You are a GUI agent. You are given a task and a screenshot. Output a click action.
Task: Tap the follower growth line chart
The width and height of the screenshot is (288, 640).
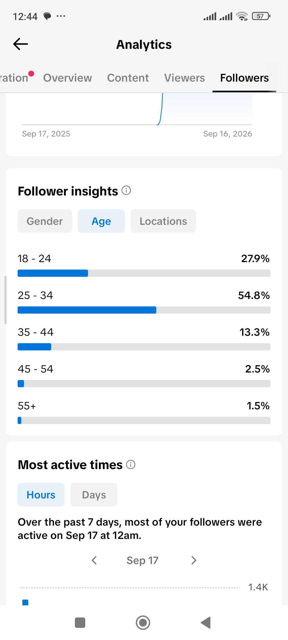137,109
